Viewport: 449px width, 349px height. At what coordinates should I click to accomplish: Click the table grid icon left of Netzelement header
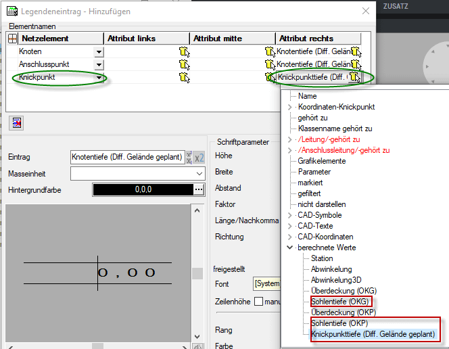[x=11, y=39]
